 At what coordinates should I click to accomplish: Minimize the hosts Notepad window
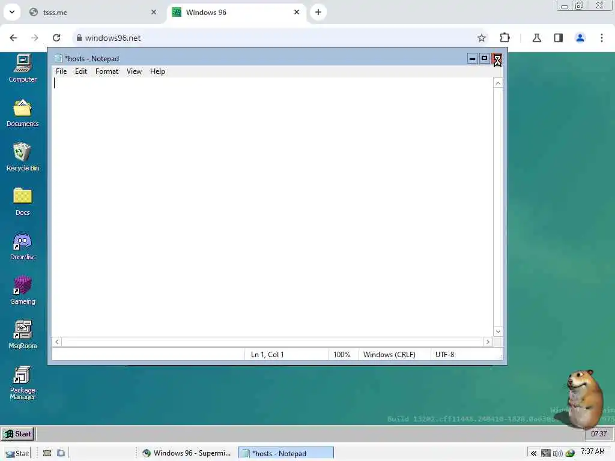pos(473,59)
